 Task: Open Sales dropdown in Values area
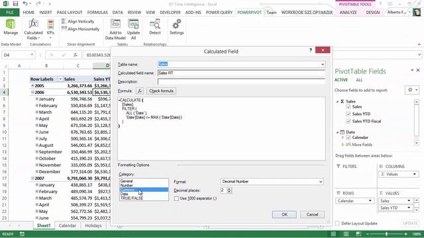pyautogui.click(x=409, y=201)
